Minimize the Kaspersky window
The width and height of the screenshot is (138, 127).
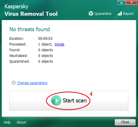121,2
